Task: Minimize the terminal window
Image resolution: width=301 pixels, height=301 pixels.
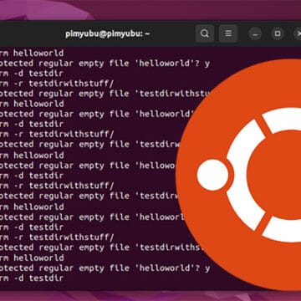Action: pos(255,34)
